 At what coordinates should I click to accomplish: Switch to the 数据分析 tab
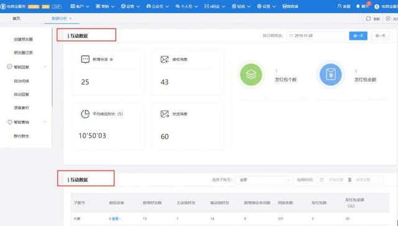tap(59, 19)
